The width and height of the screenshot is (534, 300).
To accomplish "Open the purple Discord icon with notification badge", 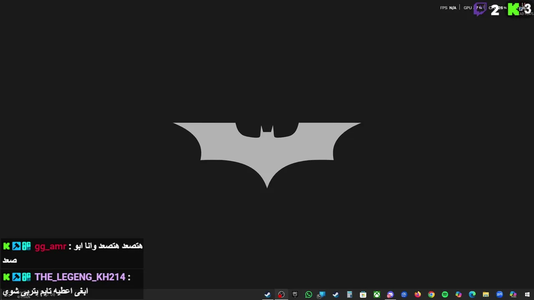I will click(x=390, y=295).
